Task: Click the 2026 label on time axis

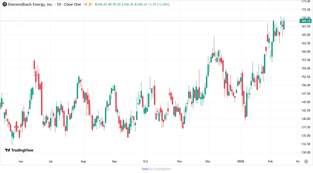Action: tap(241, 161)
